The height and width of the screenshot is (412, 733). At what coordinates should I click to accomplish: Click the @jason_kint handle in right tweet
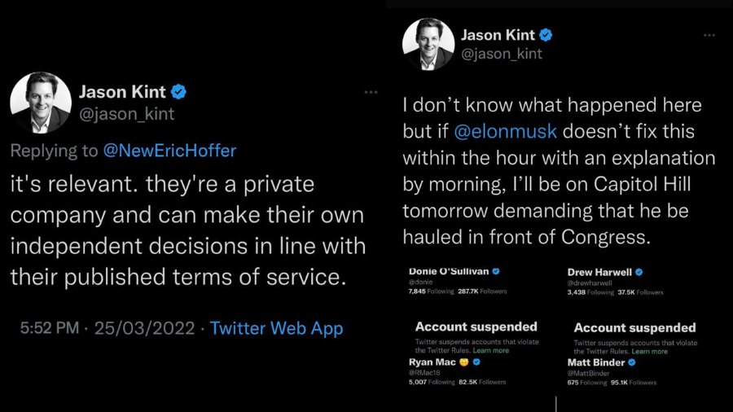(502, 54)
